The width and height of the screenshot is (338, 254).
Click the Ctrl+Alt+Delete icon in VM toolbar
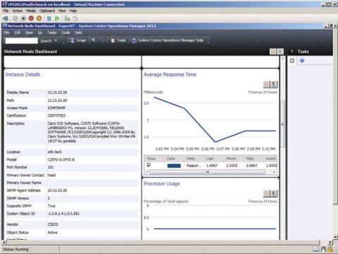click(x=6, y=18)
